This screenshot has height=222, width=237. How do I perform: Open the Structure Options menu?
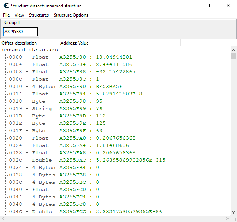click(71, 15)
